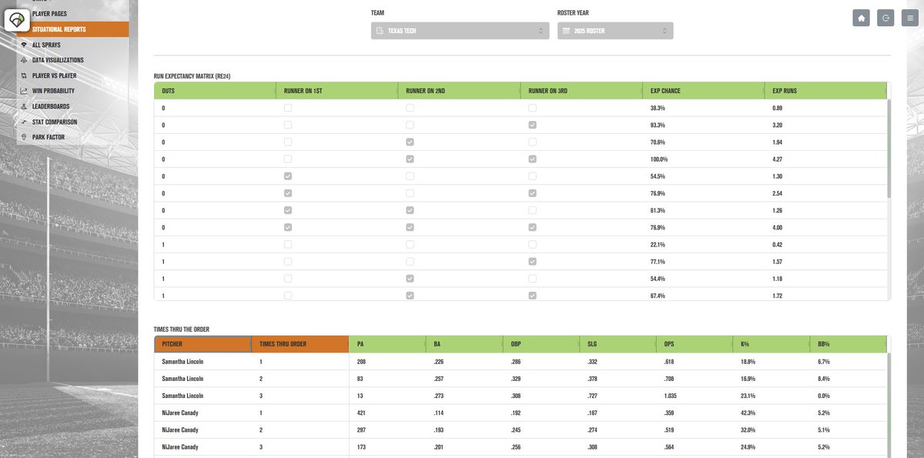
Task: Sort by the Exp Runs column header
Action: (825, 91)
